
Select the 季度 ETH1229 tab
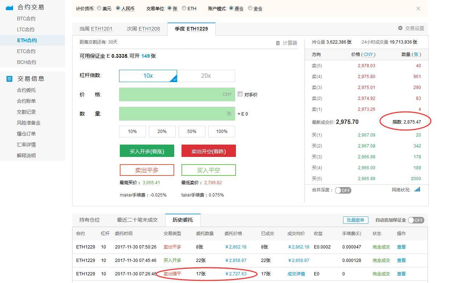click(191, 29)
